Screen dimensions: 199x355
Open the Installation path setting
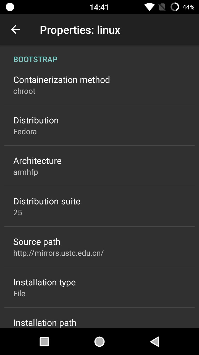(x=99, y=323)
